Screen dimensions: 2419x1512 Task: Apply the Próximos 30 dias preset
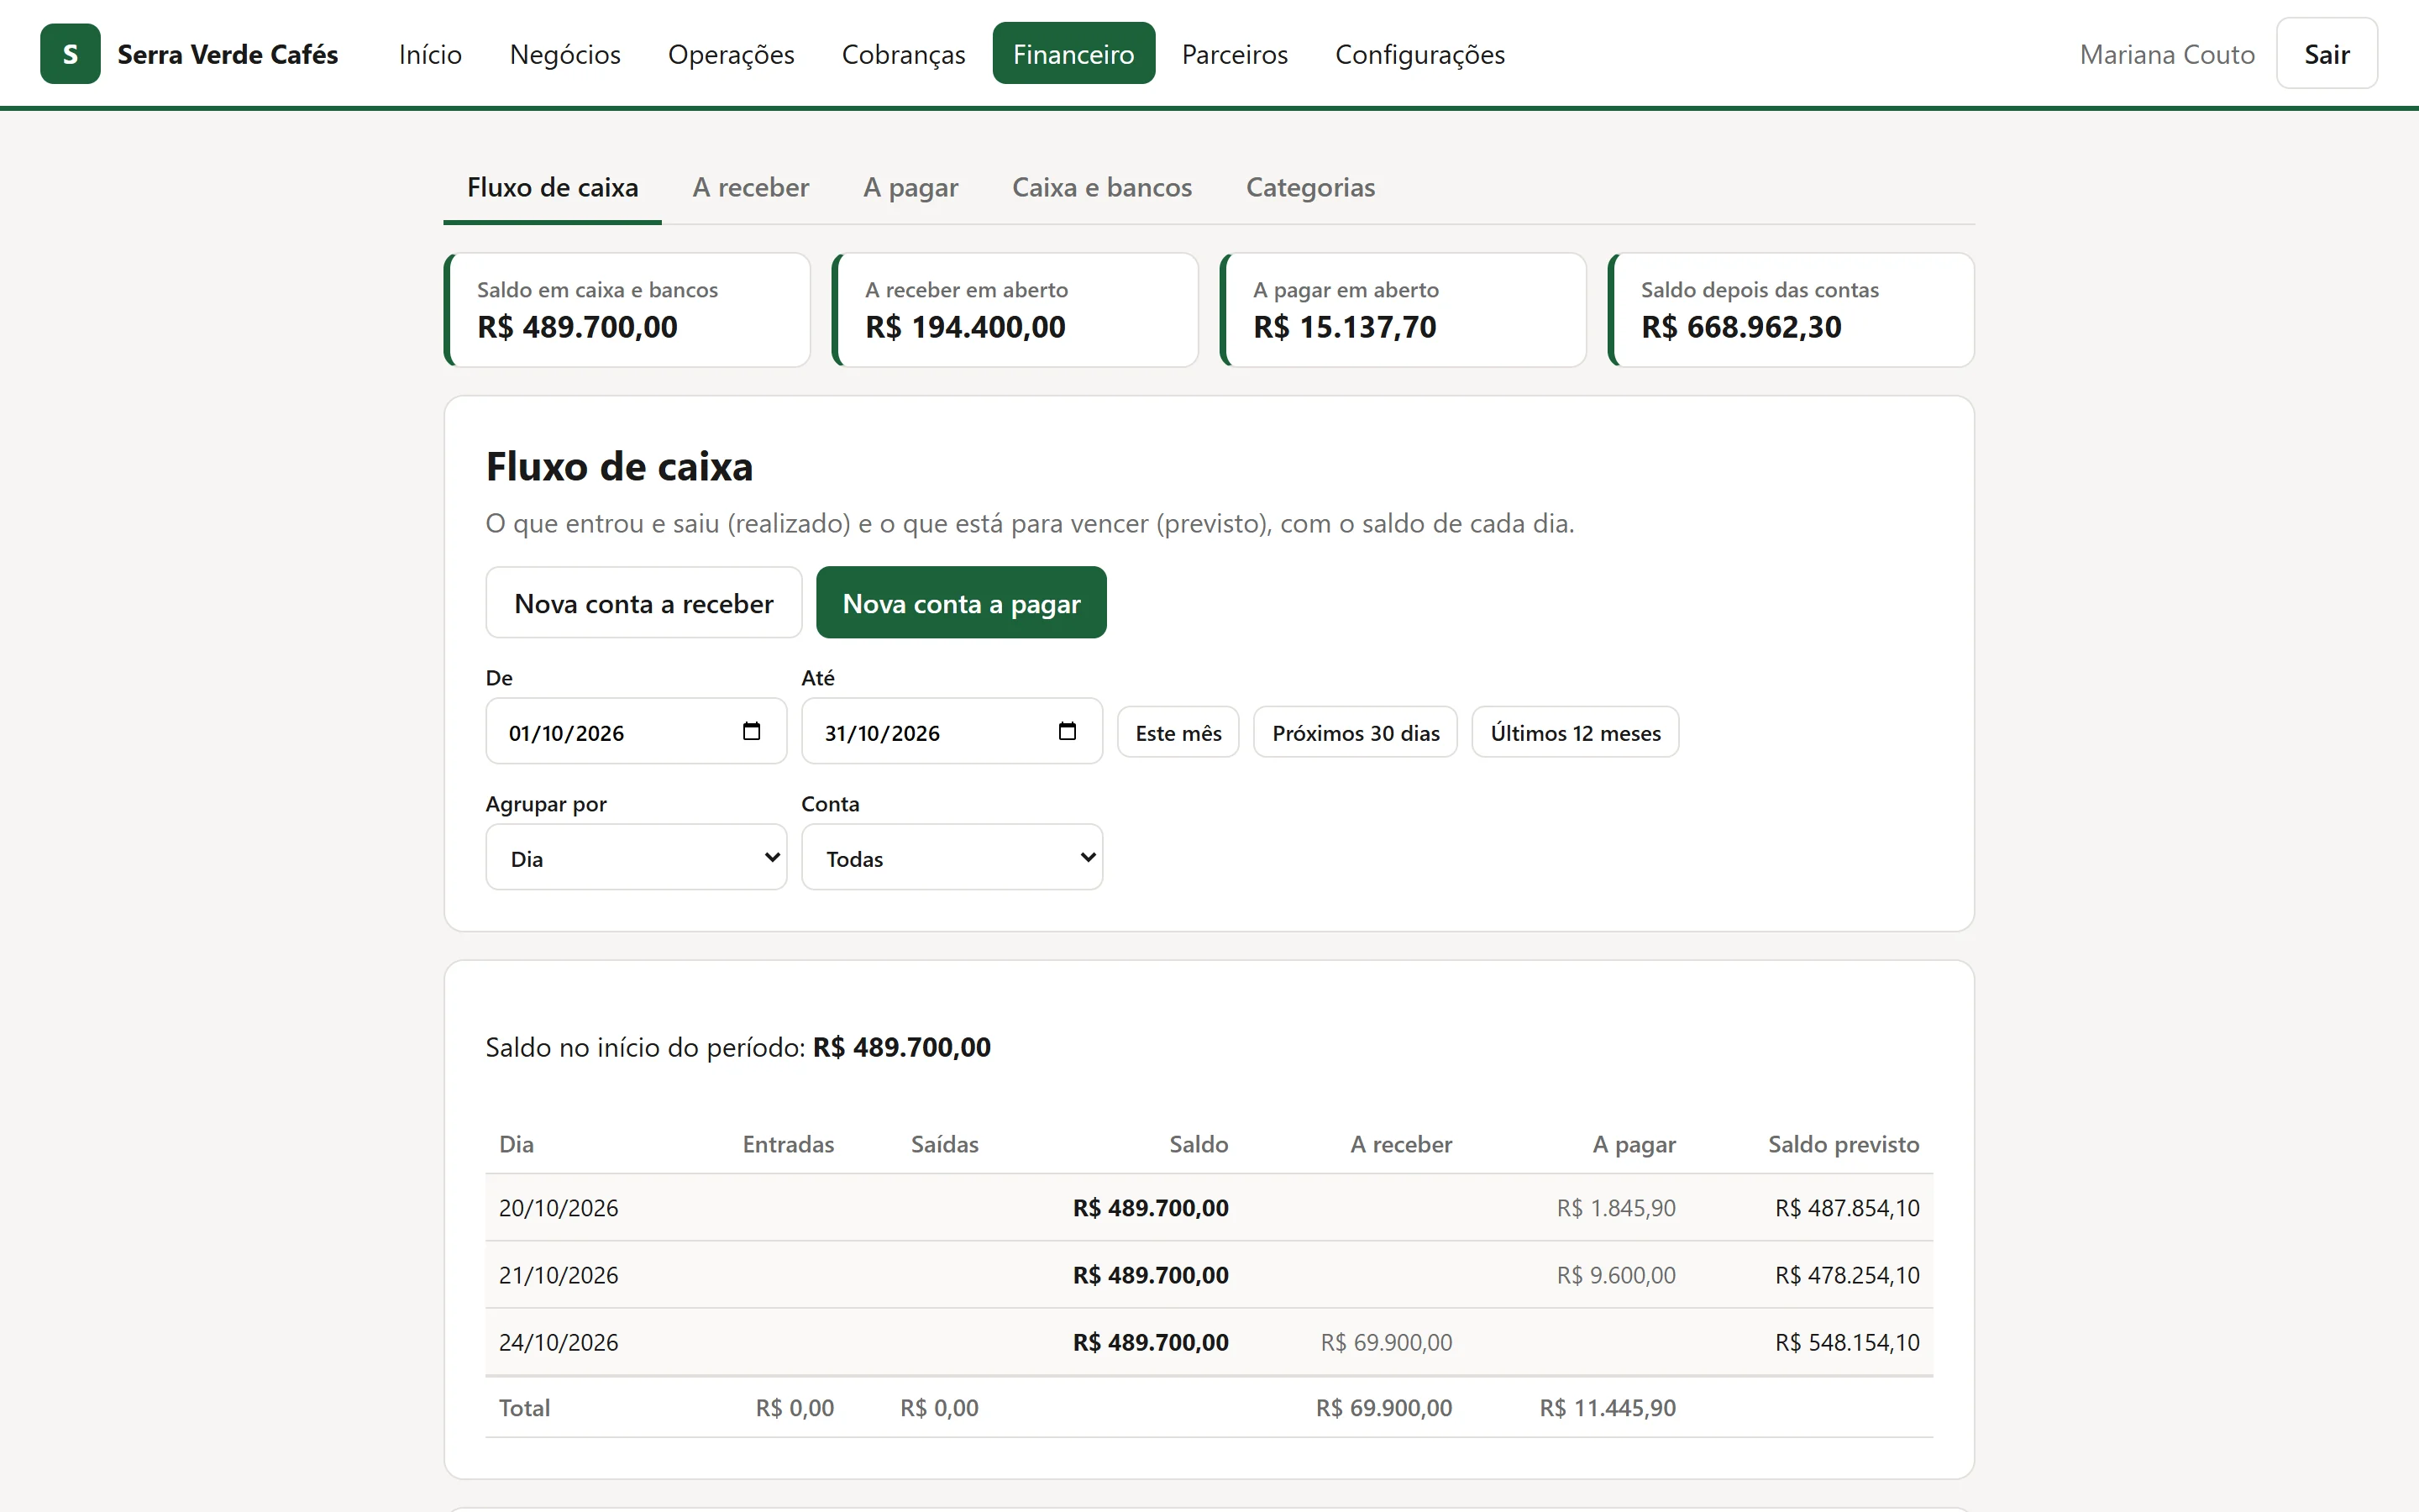pos(1356,733)
